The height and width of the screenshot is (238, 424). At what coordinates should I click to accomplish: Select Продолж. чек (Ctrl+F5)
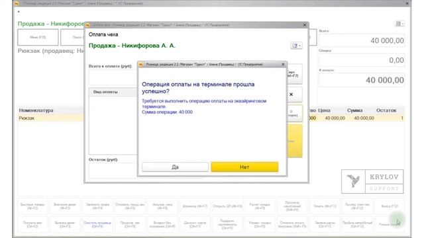pyautogui.click(x=130, y=224)
